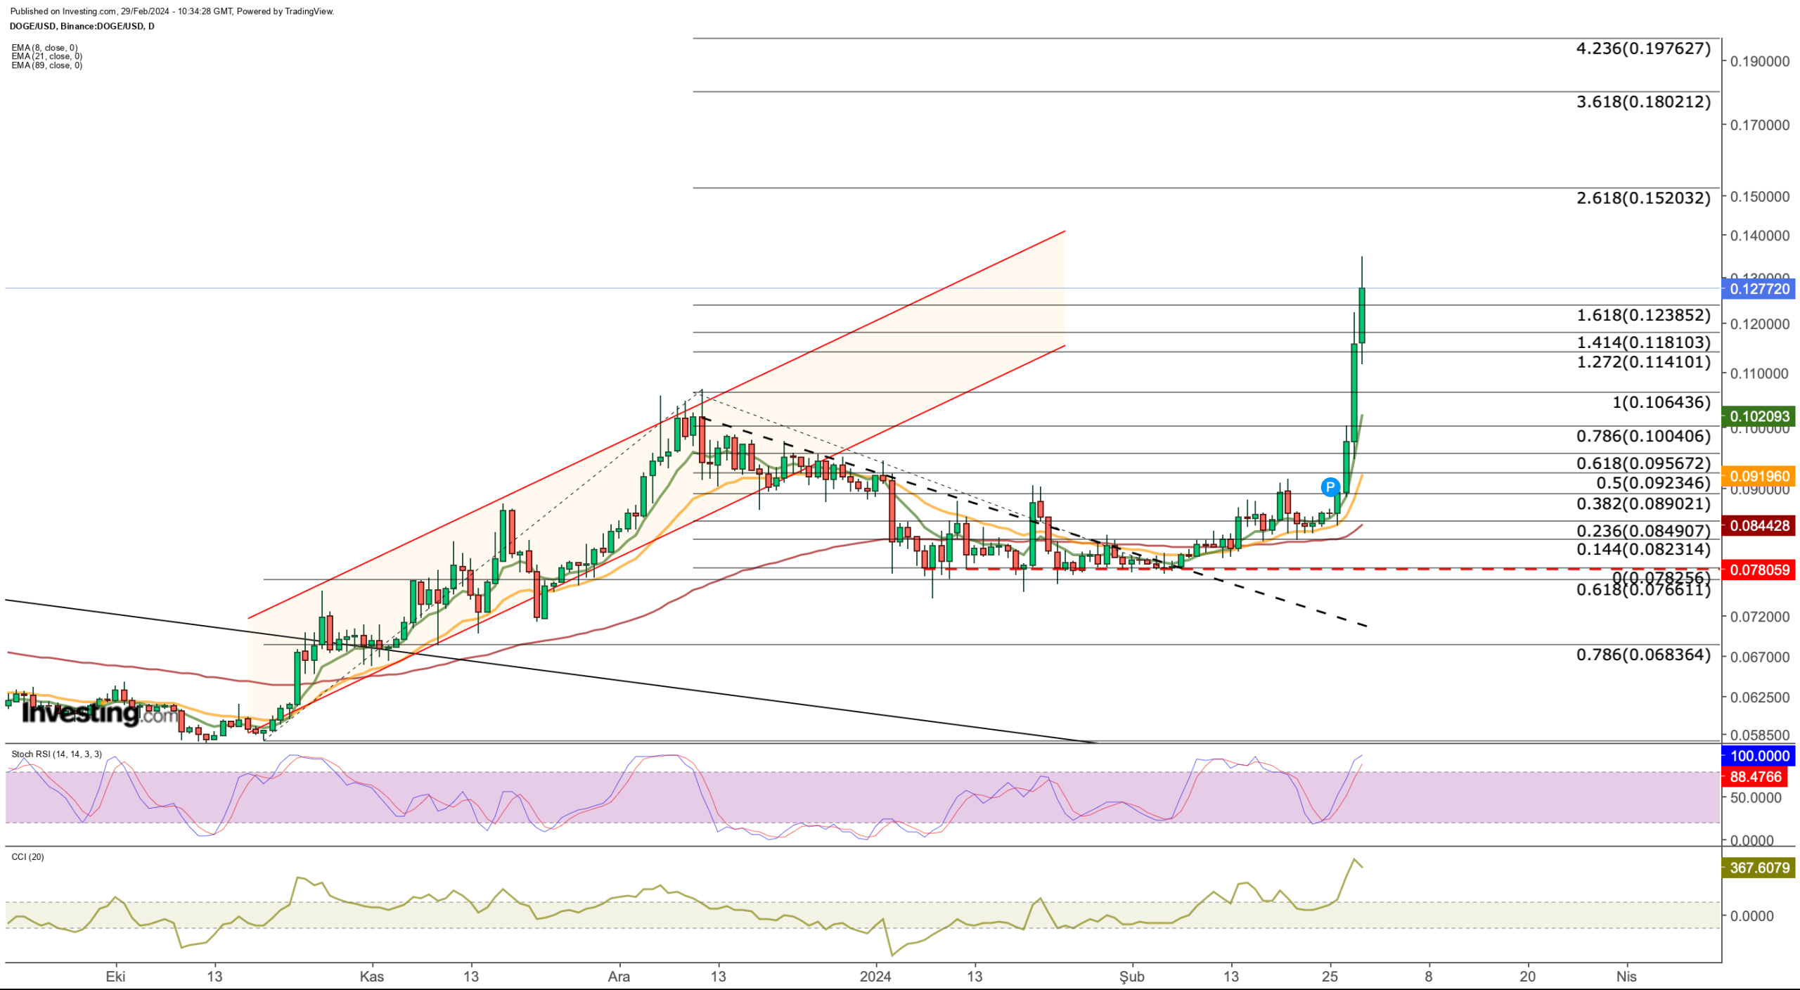
Task: Click the DOGE/USD symbol title
Action: tap(82, 26)
